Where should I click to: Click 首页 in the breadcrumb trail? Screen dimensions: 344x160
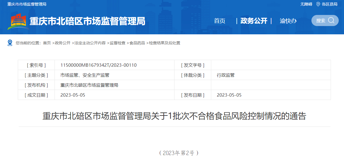click(x=47, y=43)
